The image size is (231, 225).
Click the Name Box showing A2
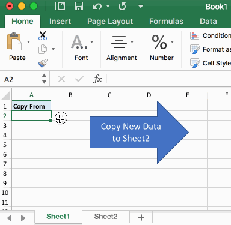(x=22, y=79)
